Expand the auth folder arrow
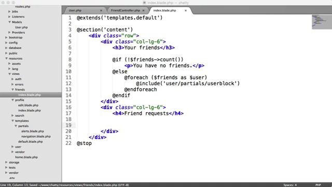 pyautogui.click(x=12, y=79)
